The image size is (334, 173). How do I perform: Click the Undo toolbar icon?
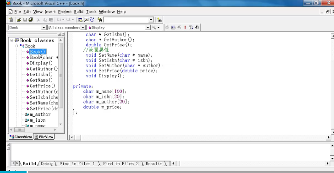pyautogui.click(x=59, y=20)
